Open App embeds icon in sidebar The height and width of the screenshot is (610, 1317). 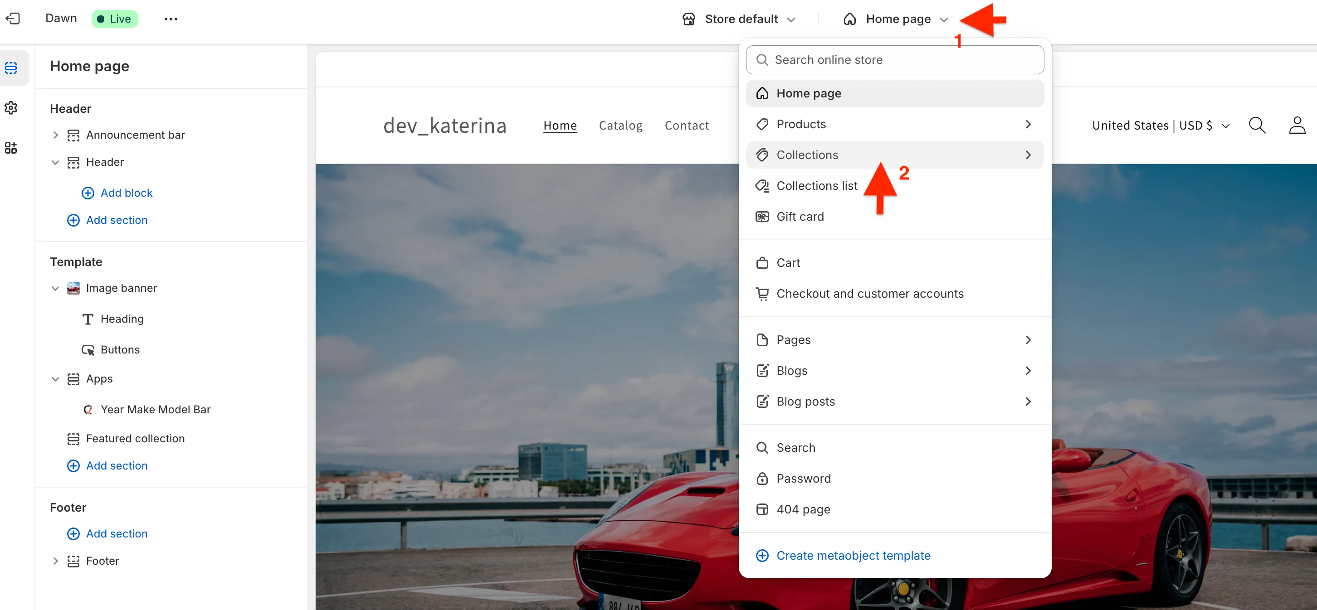(x=11, y=148)
